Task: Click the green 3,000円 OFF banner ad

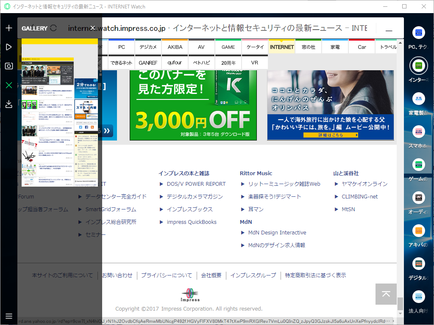Action: [193, 105]
